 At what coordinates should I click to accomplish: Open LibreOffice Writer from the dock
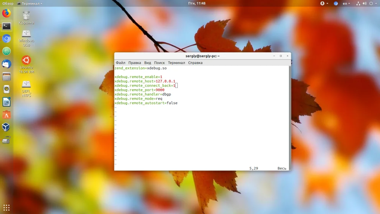pos(6,102)
